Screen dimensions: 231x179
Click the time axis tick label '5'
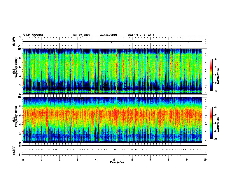pos(114,160)
